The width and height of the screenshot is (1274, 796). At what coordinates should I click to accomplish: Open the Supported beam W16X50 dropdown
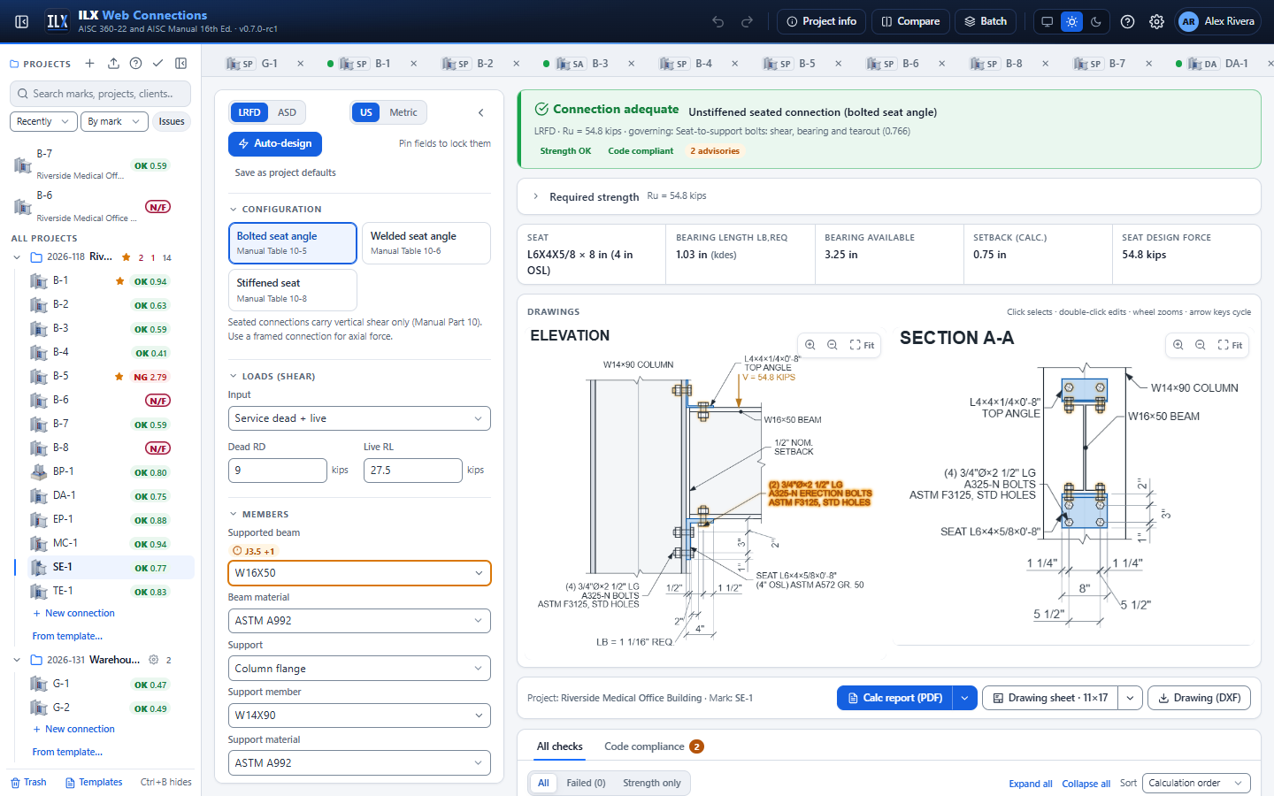[359, 573]
